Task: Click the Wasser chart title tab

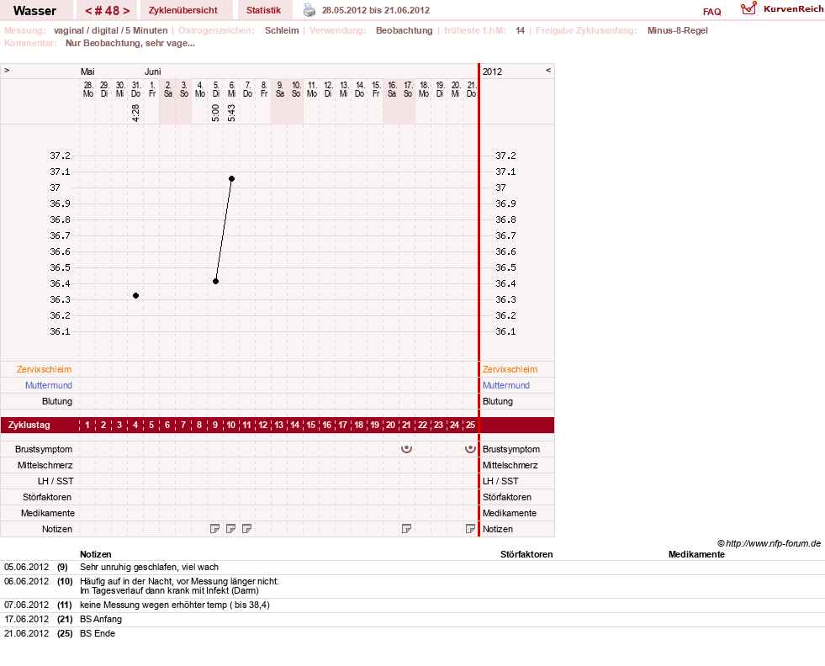Action: click(34, 11)
